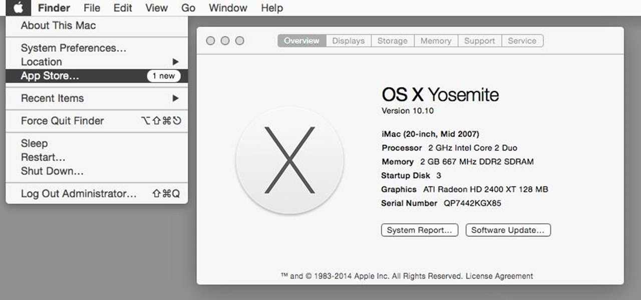
Task: Click 'iMac (20-inch, Mid 2007)' text
Action: [430, 134]
